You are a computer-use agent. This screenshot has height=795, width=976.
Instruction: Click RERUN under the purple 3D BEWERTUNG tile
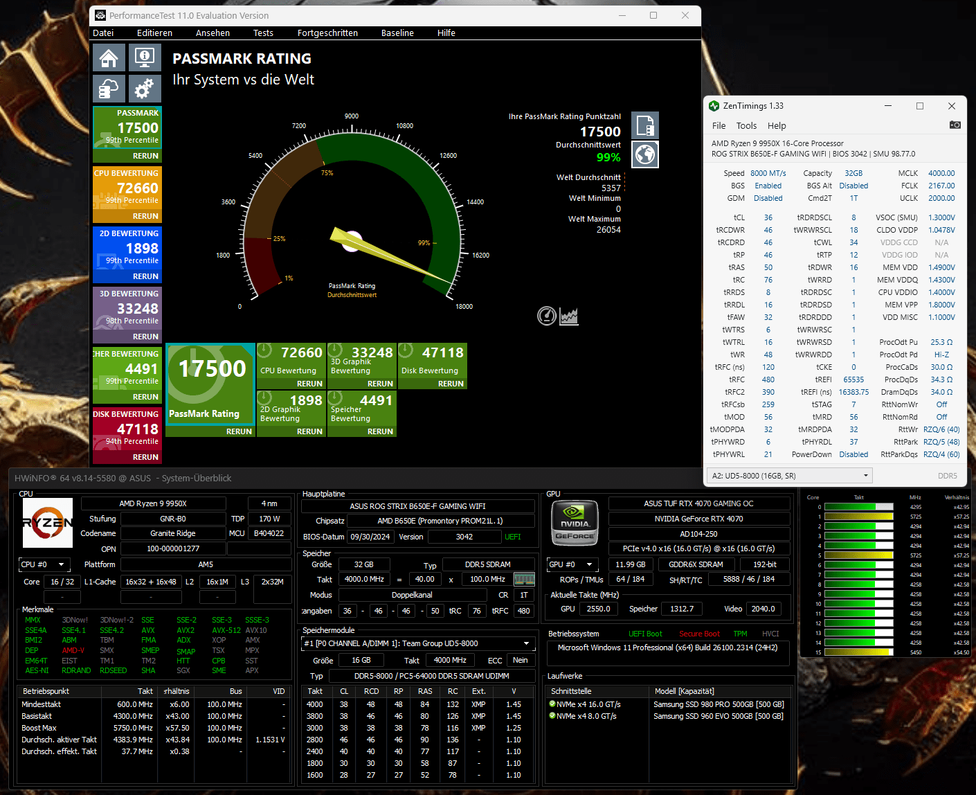click(145, 337)
